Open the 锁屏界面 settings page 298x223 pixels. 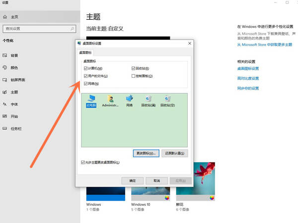(x=40, y=80)
